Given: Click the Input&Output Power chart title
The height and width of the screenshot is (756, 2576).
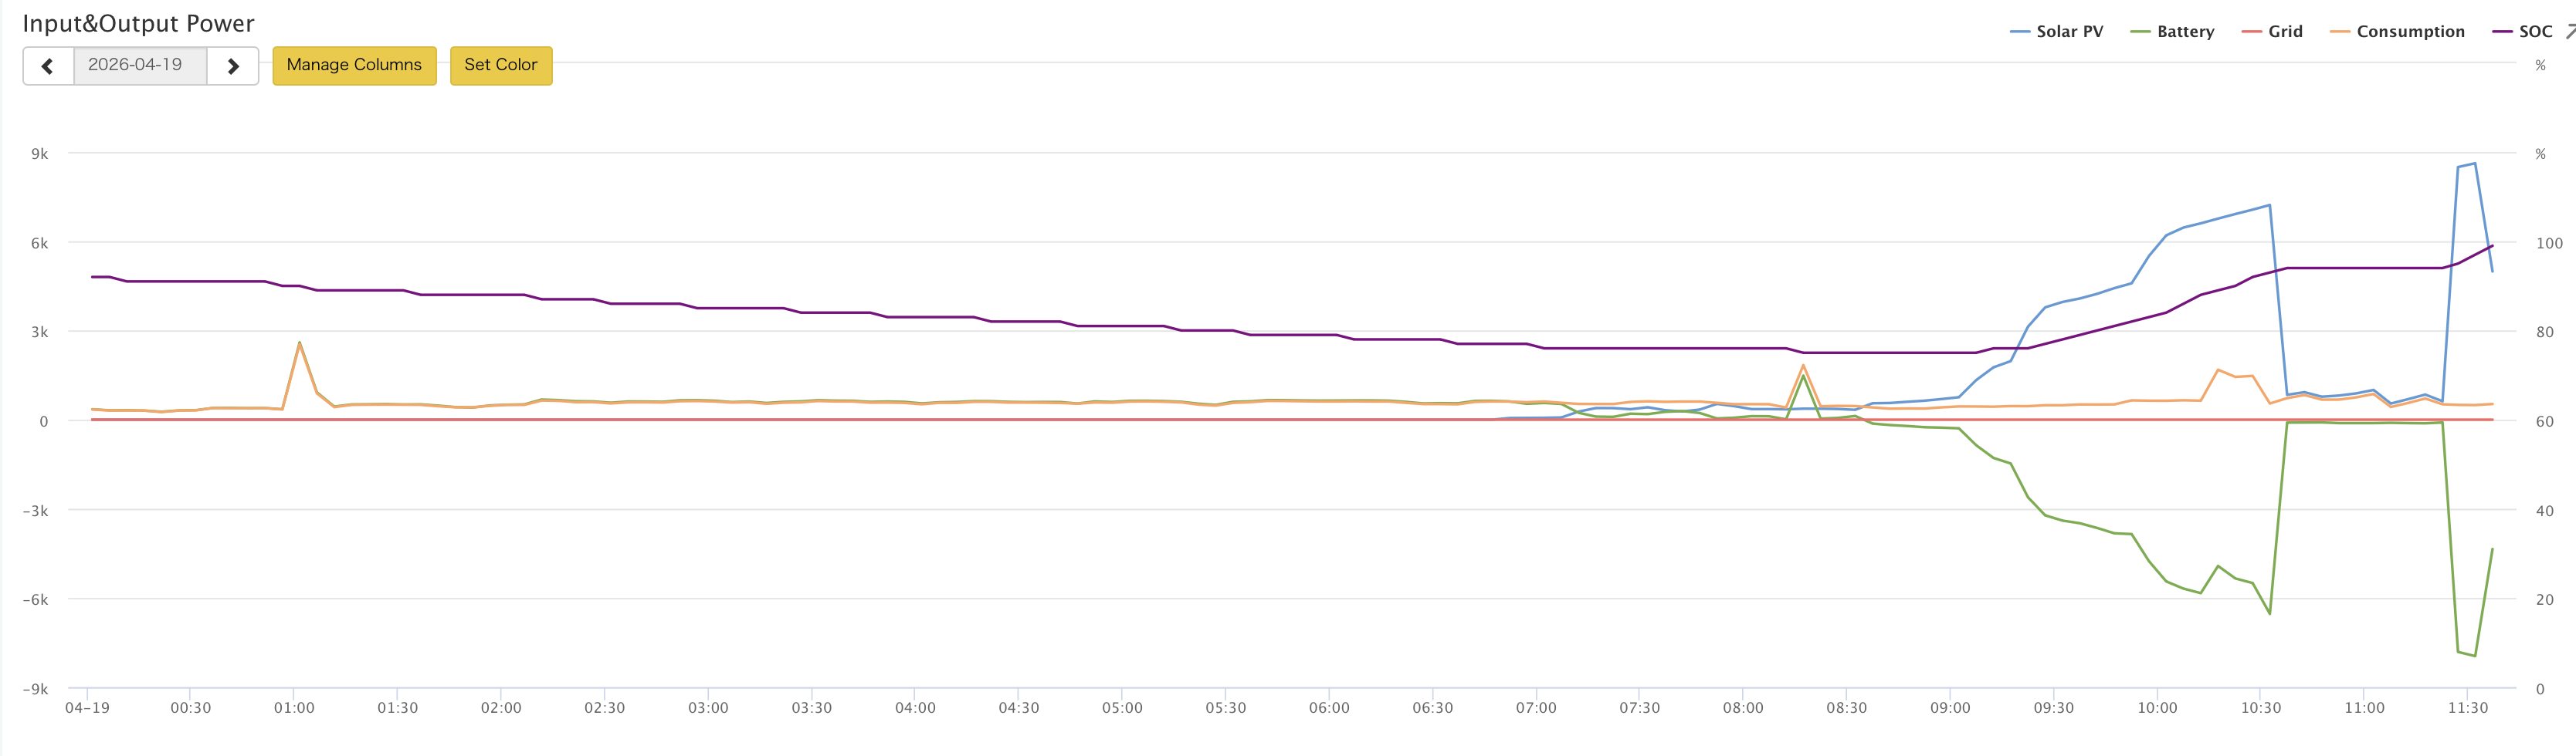Looking at the screenshot, I should coord(138,24).
